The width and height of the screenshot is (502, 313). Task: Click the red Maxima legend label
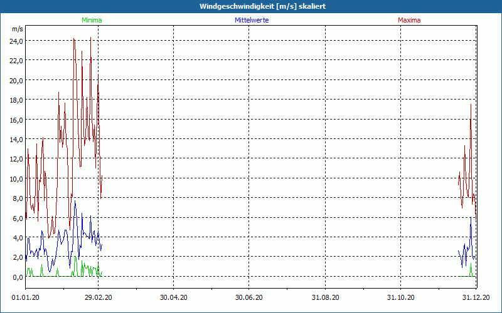tap(409, 20)
